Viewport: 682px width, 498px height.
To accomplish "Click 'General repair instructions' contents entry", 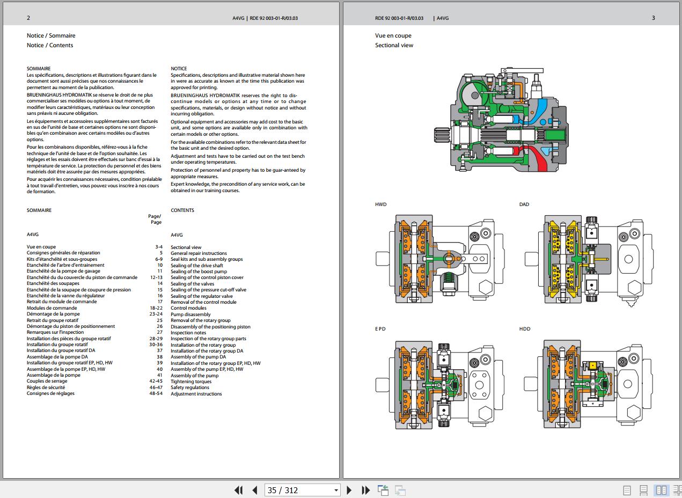I will click(x=199, y=253).
